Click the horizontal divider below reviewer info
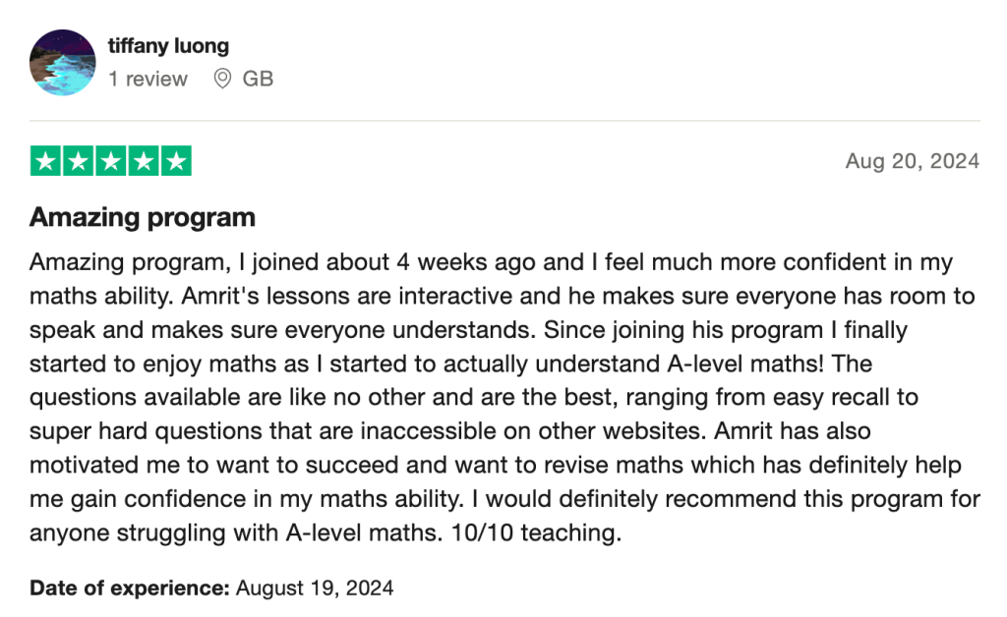Image resolution: width=1007 pixels, height=617 pixels. (504, 120)
